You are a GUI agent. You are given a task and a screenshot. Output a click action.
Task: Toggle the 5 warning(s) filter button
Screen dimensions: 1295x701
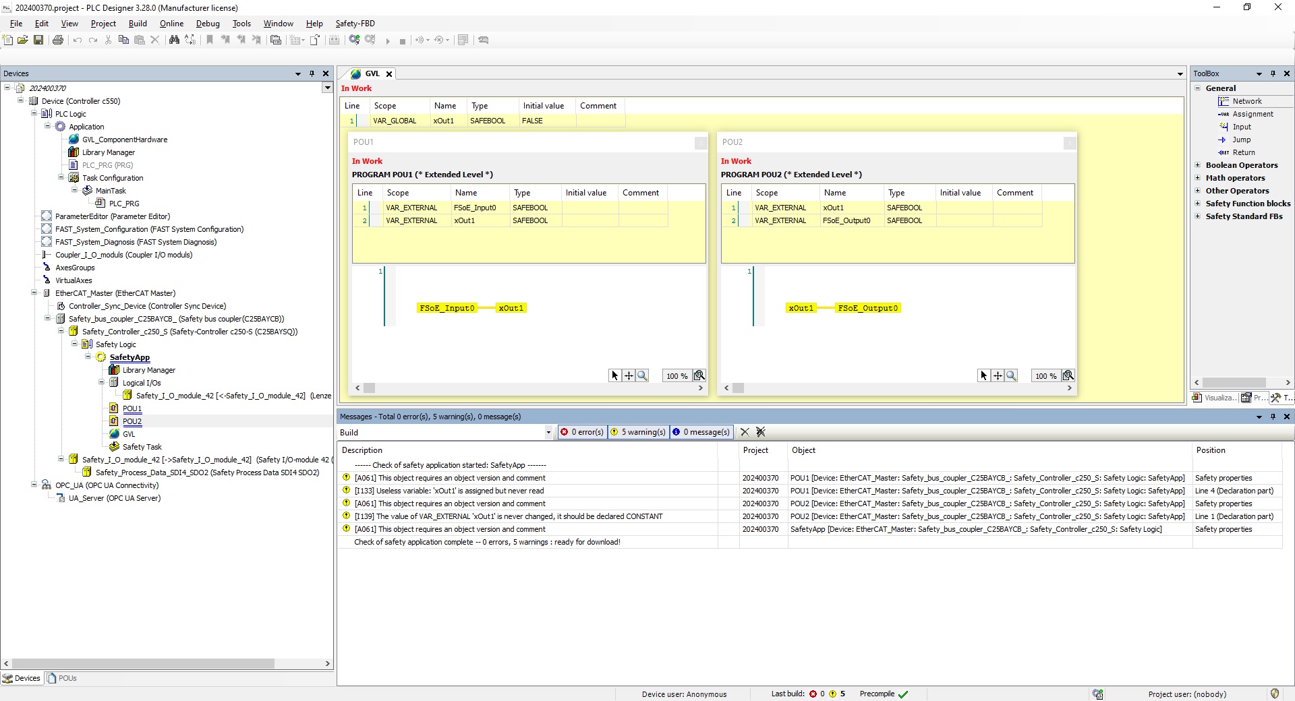(x=638, y=432)
